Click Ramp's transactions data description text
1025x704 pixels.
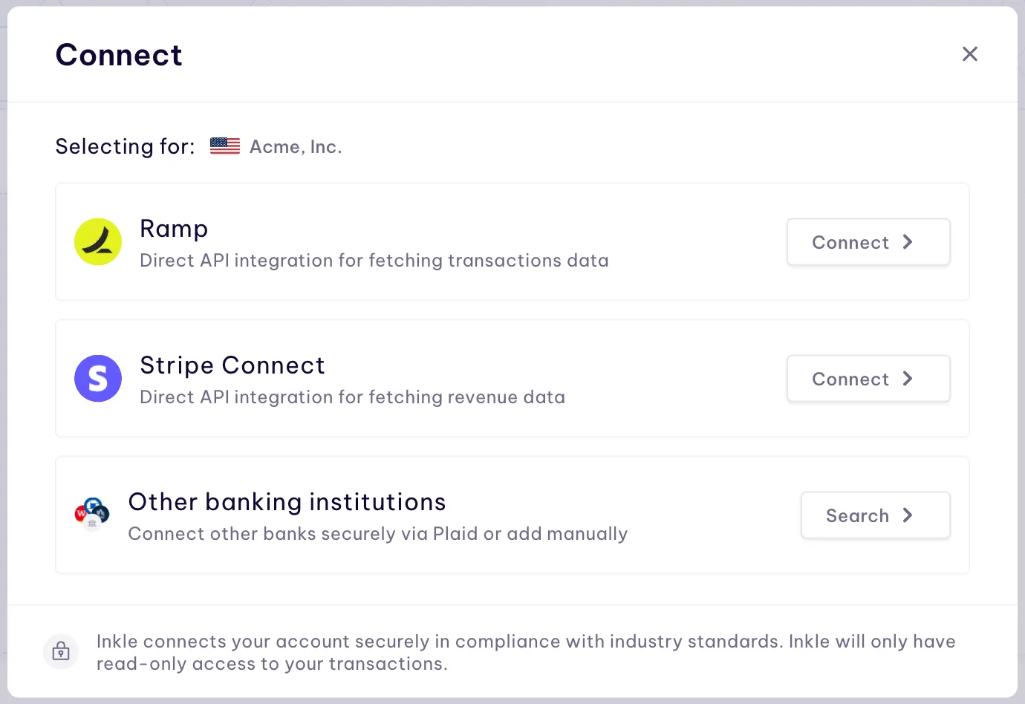374,261
